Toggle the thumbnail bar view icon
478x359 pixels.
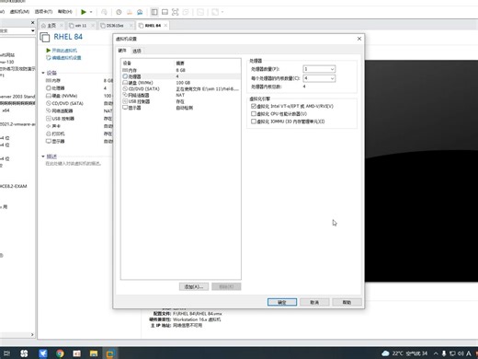165,12
